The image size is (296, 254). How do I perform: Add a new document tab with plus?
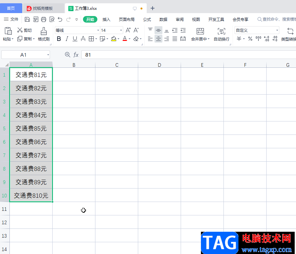click(x=153, y=8)
